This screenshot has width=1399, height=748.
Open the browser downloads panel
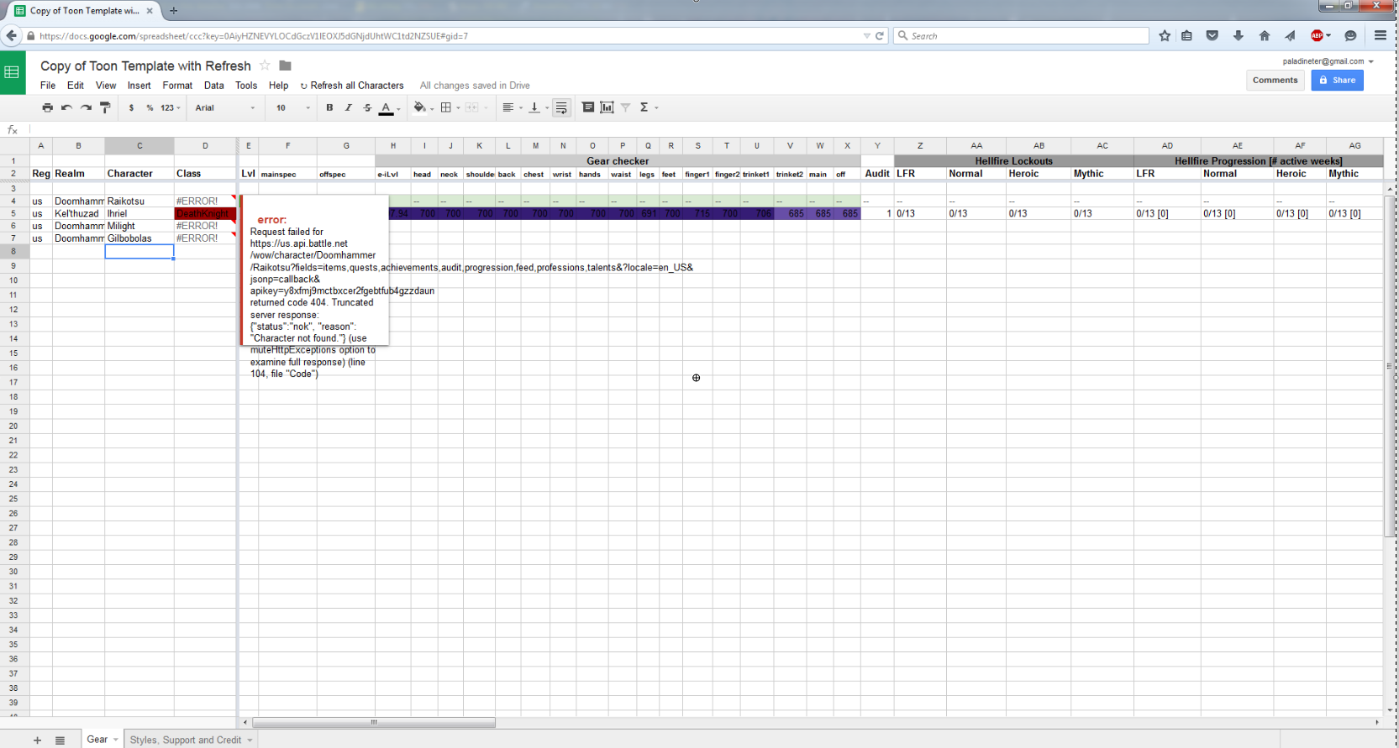(x=1239, y=36)
